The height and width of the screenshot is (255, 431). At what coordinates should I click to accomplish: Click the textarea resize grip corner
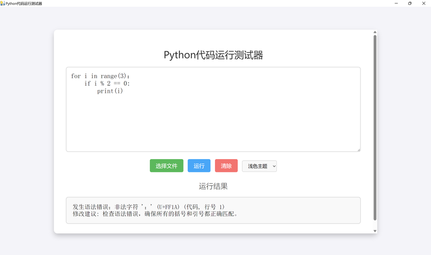(x=359, y=150)
